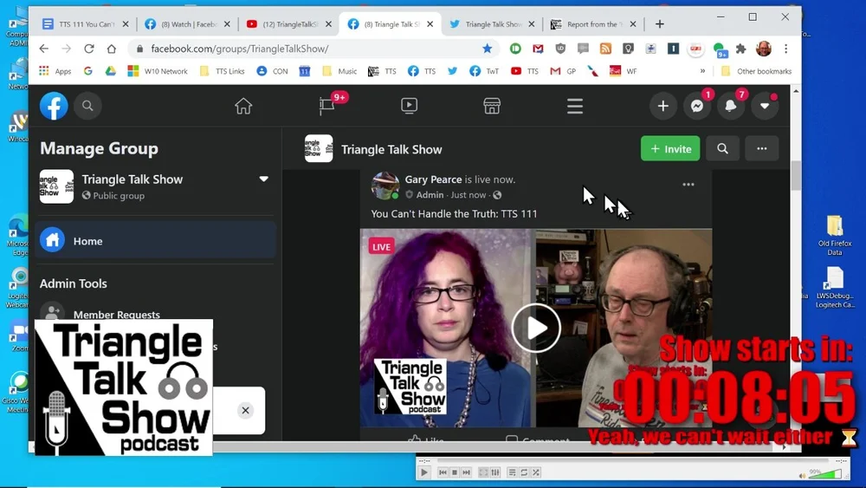This screenshot has width=866, height=488.
Task: Open Messenger with 1 notification
Action: pyautogui.click(x=697, y=106)
